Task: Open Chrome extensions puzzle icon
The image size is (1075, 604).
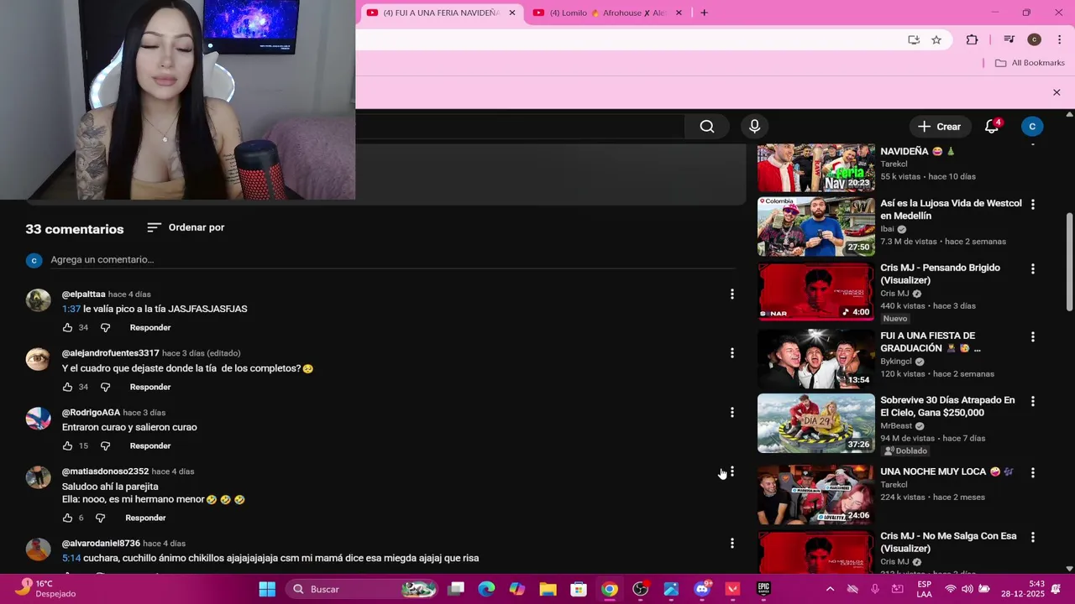Action: click(972, 39)
